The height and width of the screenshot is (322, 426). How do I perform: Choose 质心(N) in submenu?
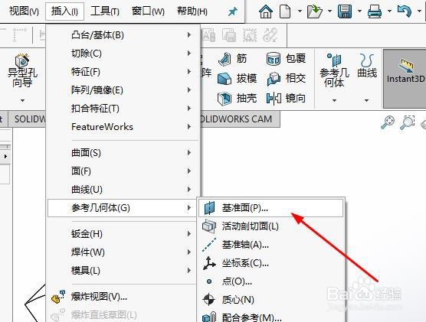click(271, 300)
